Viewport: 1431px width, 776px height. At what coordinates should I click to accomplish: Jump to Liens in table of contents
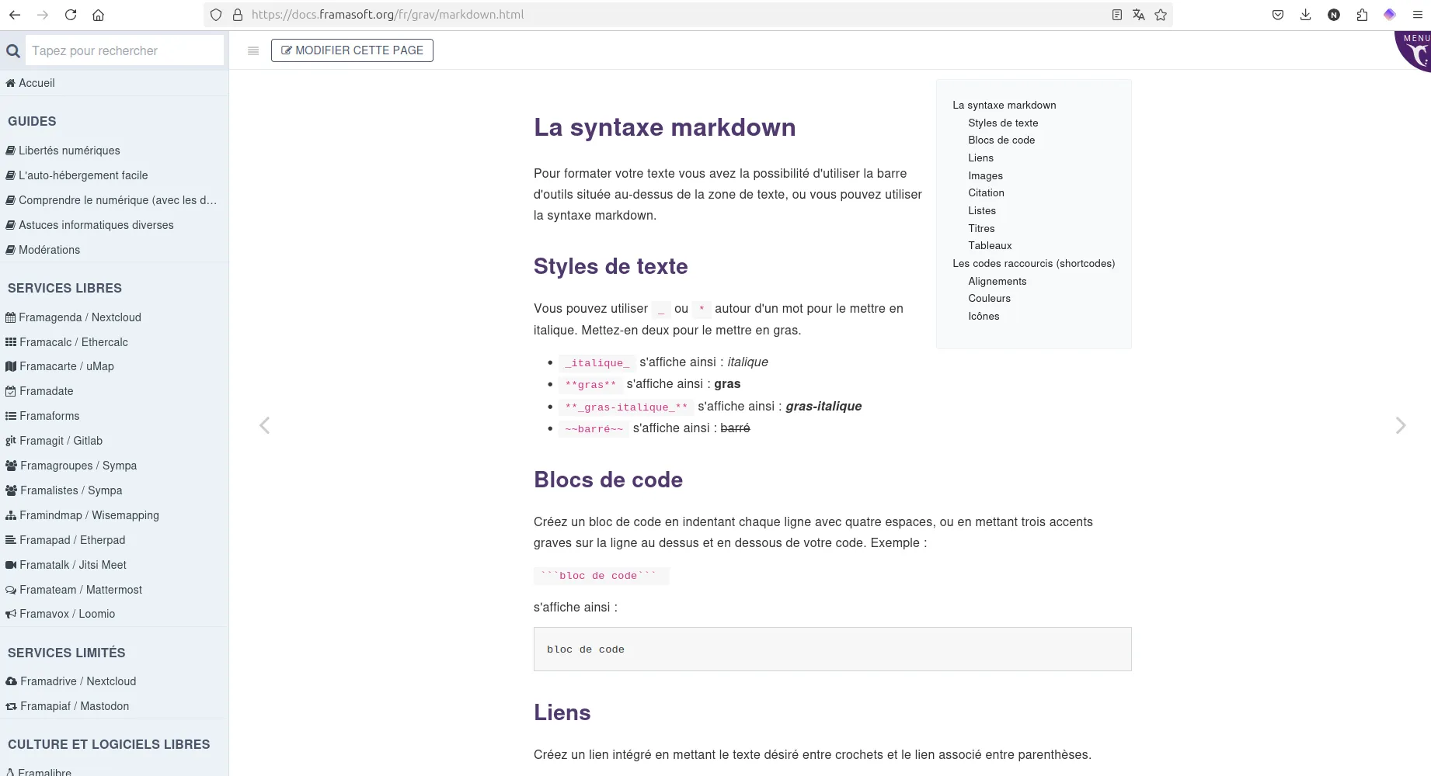(x=980, y=158)
